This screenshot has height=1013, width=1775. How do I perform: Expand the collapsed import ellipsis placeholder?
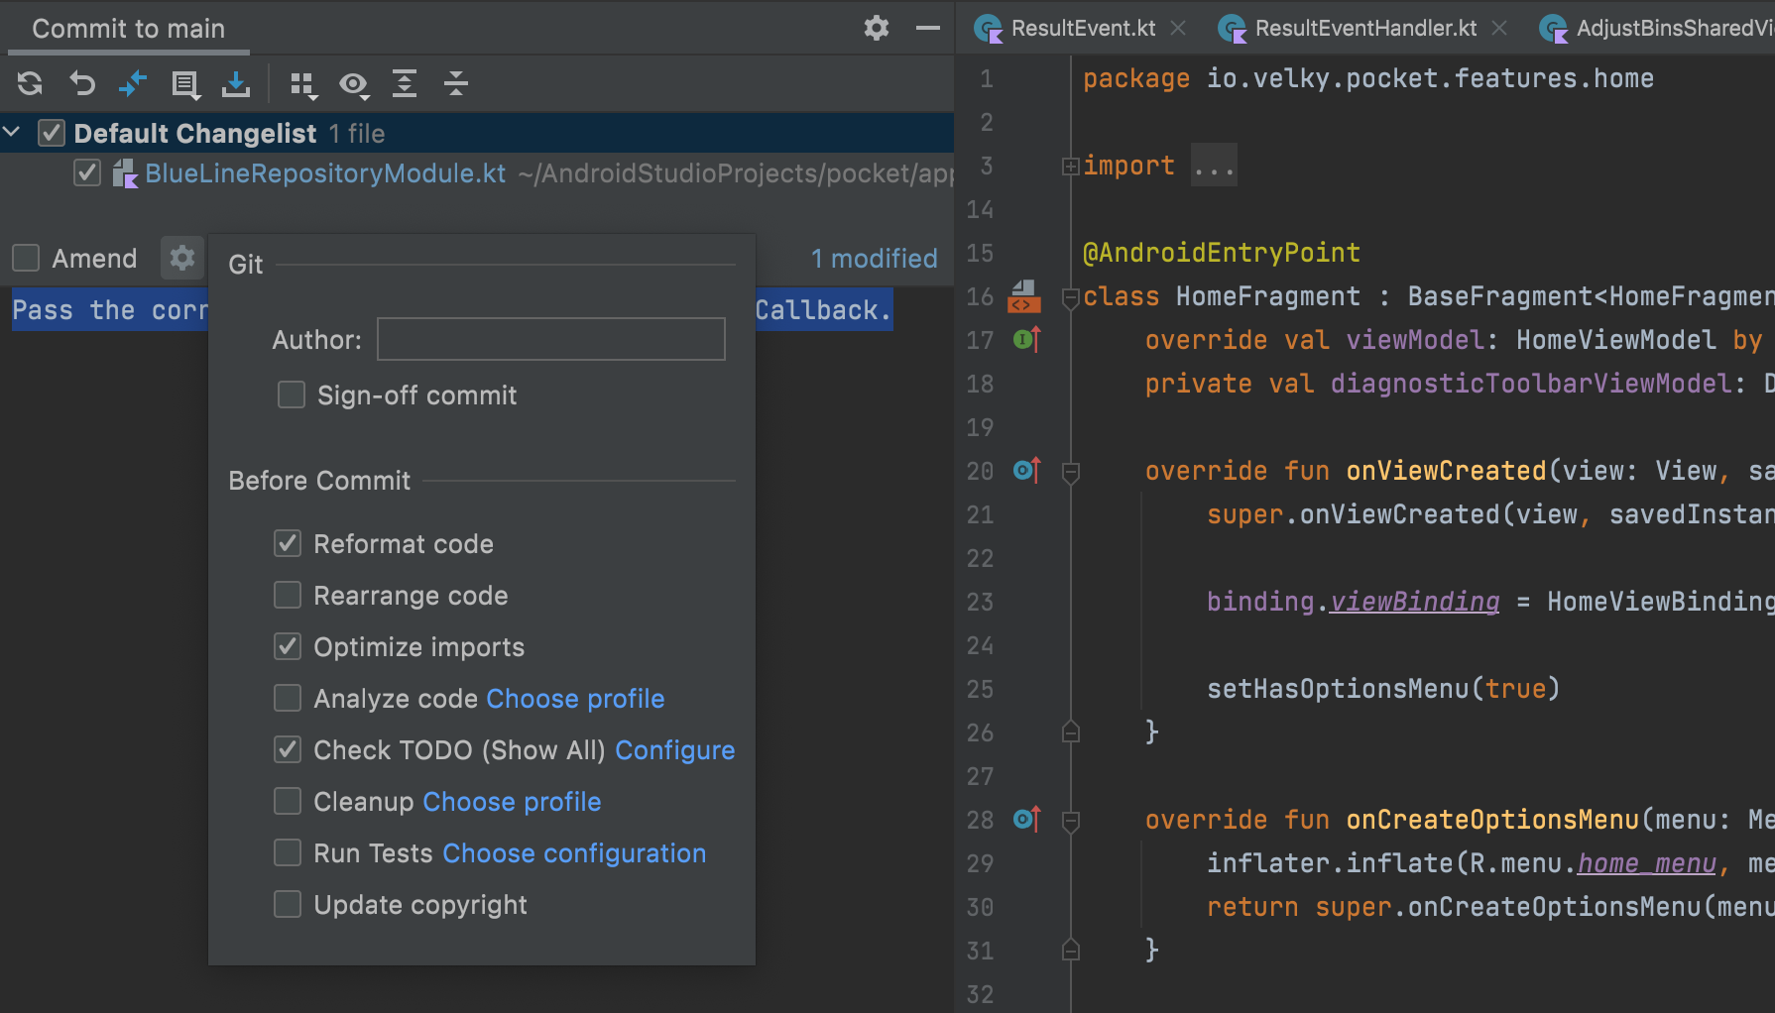click(x=1214, y=167)
